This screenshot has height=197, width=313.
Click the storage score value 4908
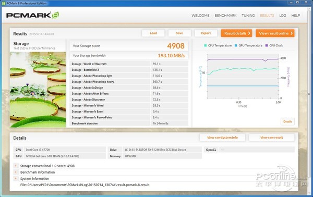176,46
